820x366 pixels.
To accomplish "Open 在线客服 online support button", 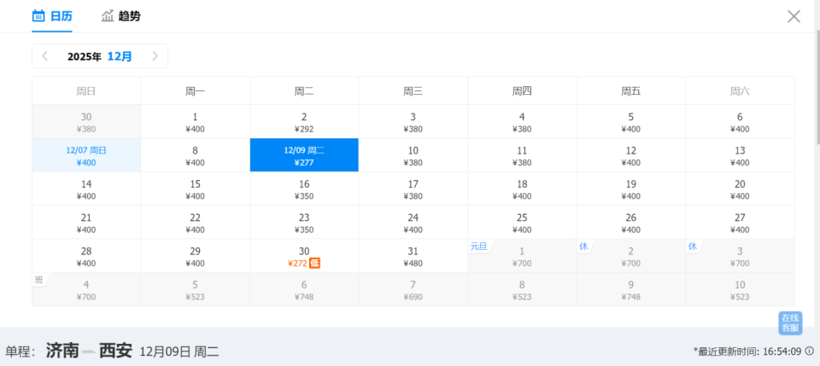I will [x=789, y=323].
